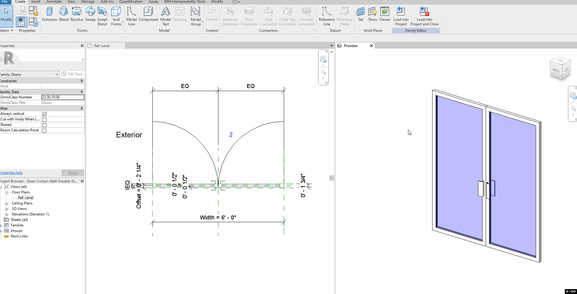Collapse the Identity Data section
This screenshot has height=294, width=577.
point(82,92)
